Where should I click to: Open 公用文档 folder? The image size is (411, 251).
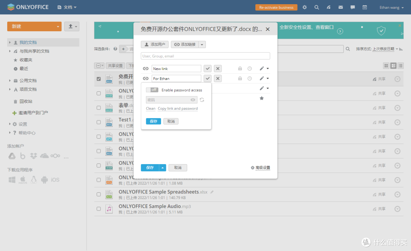coord(28,80)
